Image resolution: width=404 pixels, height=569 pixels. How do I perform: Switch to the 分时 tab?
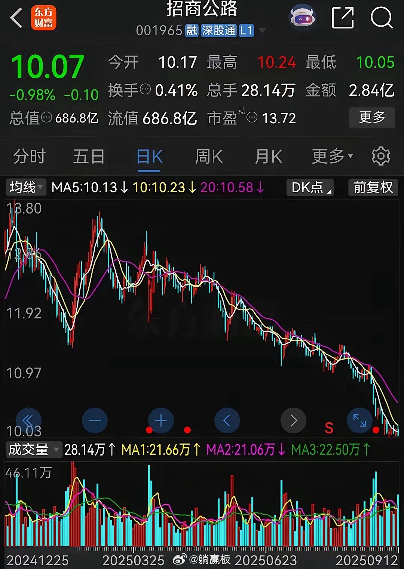[x=30, y=156]
